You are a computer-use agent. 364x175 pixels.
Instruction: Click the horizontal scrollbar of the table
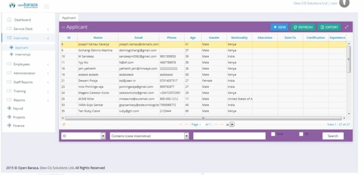click(x=203, y=118)
